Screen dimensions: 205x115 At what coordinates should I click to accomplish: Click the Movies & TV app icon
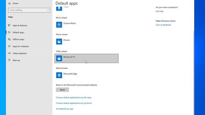point(59,58)
